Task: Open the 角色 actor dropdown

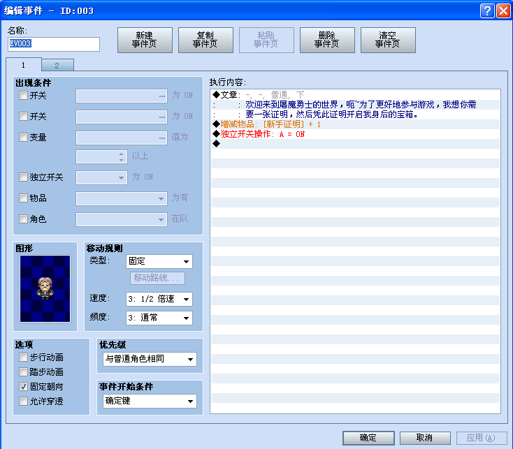Action: pos(122,219)
